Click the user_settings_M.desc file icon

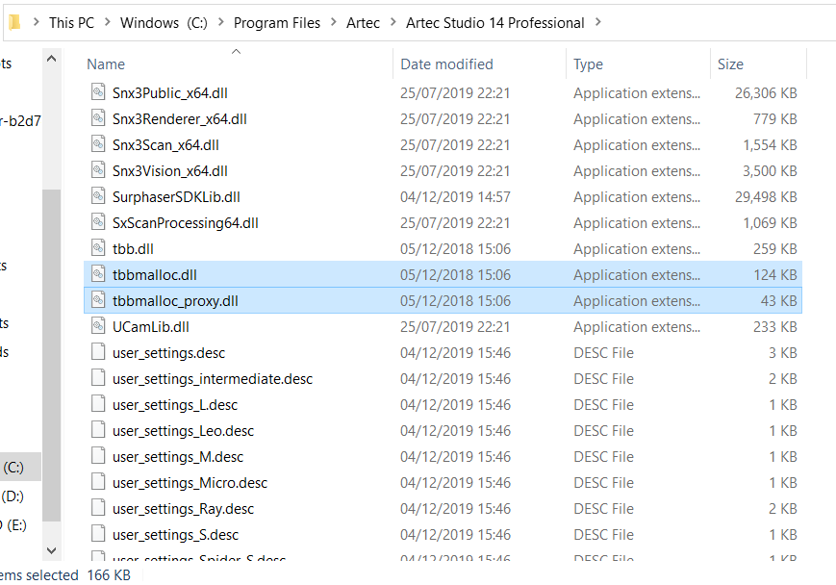[x=98, y=456]
